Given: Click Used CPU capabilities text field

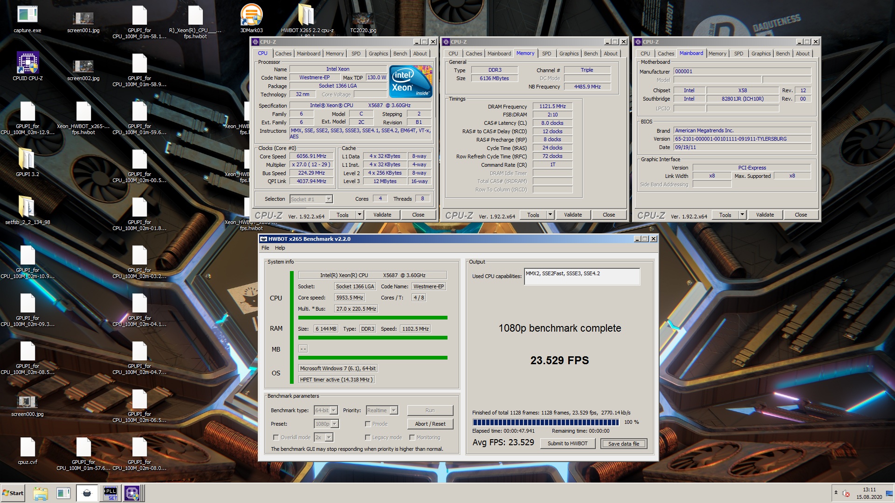Looking at the screenshot, I should [582, 276].
